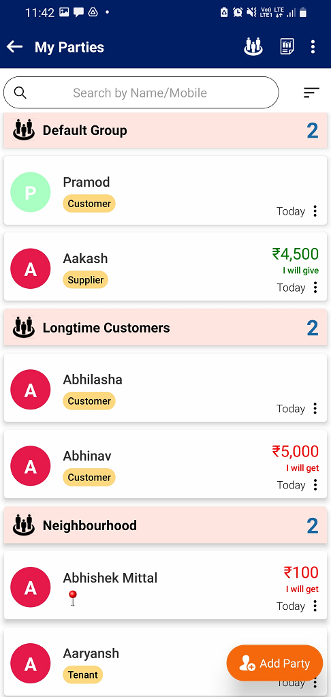This screenshot has width=331, height=697.
Task: Open Aakash's three-dot options menu
Action: pos(315,287)
